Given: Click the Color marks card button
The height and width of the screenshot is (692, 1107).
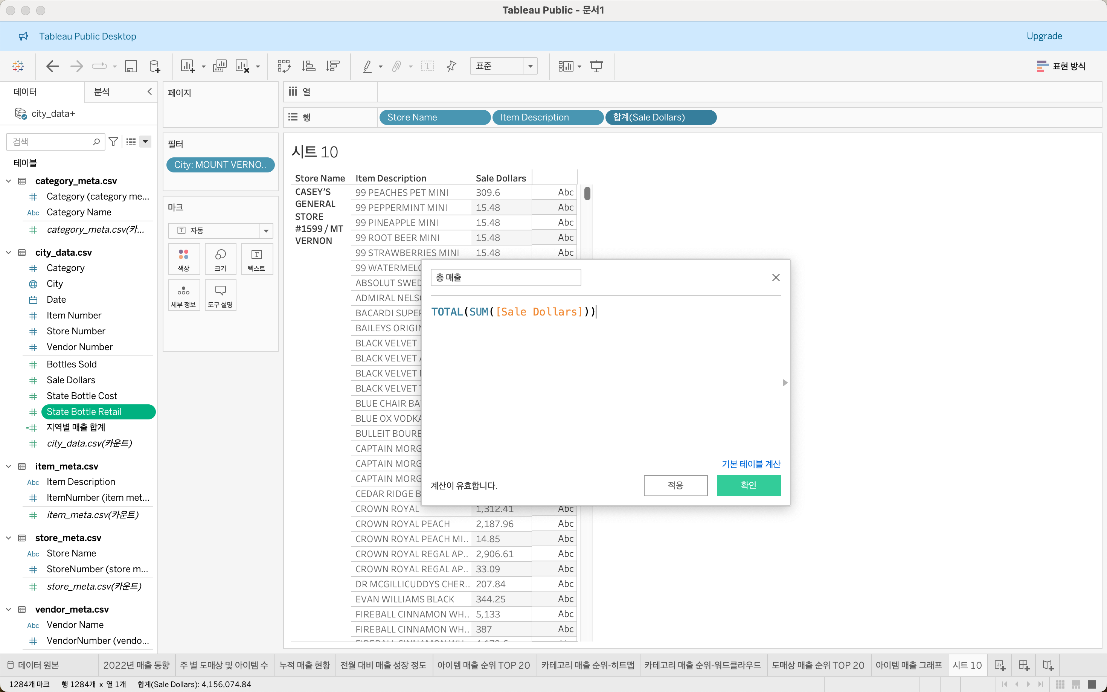Looking at the screenshot, I should [x=183, y=259].
